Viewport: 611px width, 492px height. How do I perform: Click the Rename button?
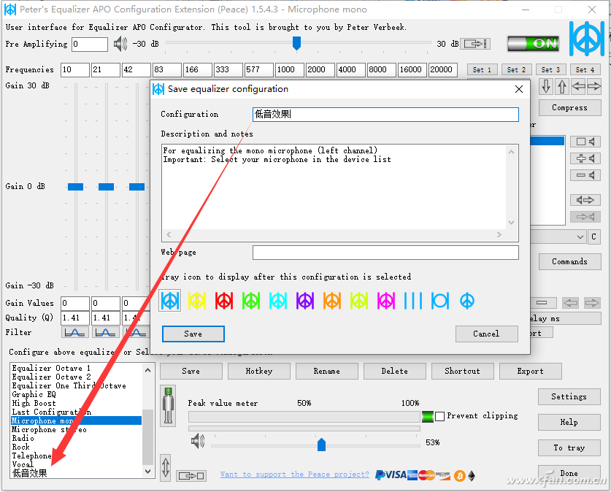pyautogui.click(x=326, y=372)
